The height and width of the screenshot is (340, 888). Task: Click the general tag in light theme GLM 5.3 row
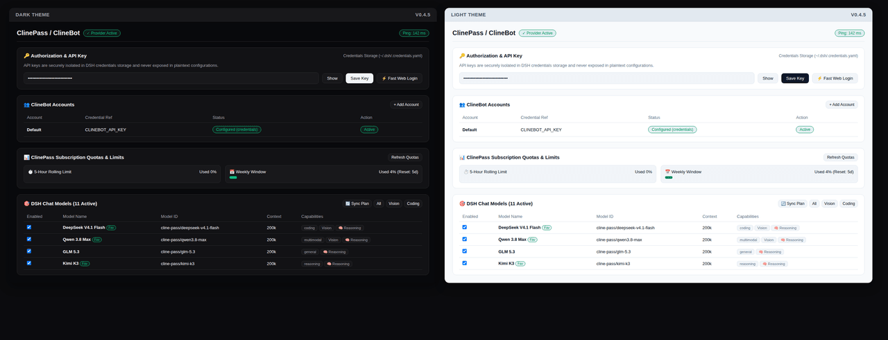746,252
